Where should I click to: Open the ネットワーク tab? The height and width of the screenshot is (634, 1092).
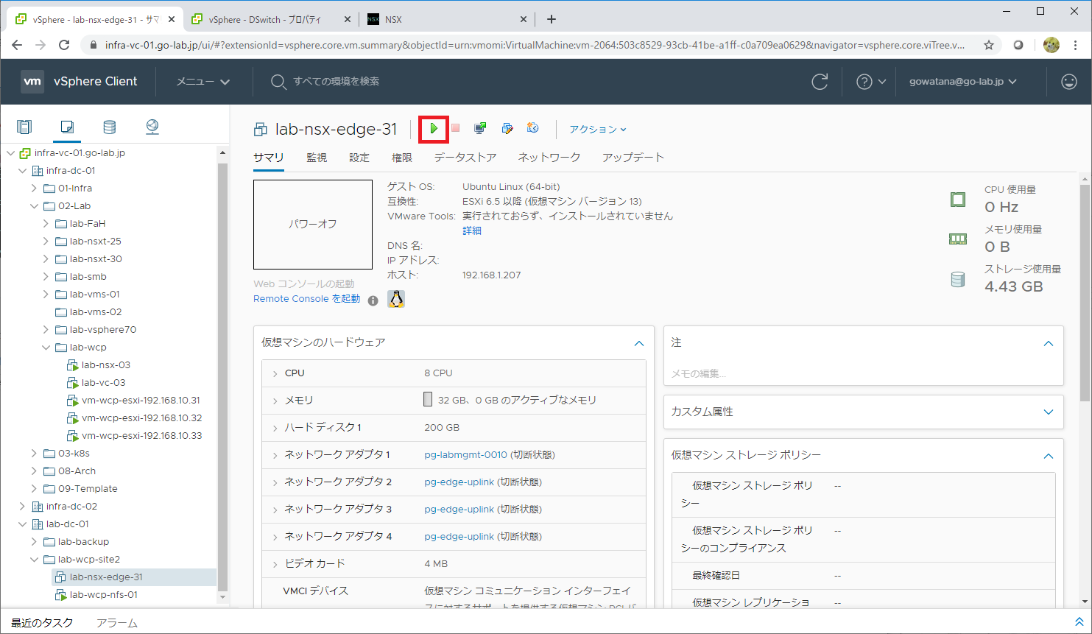click(x=549, y=158)
